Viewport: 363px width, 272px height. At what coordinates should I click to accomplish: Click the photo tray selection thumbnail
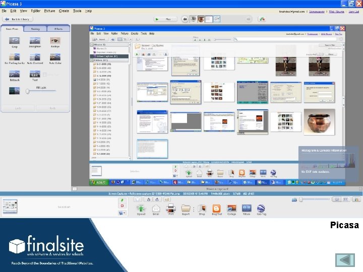(x=10, y=207)
